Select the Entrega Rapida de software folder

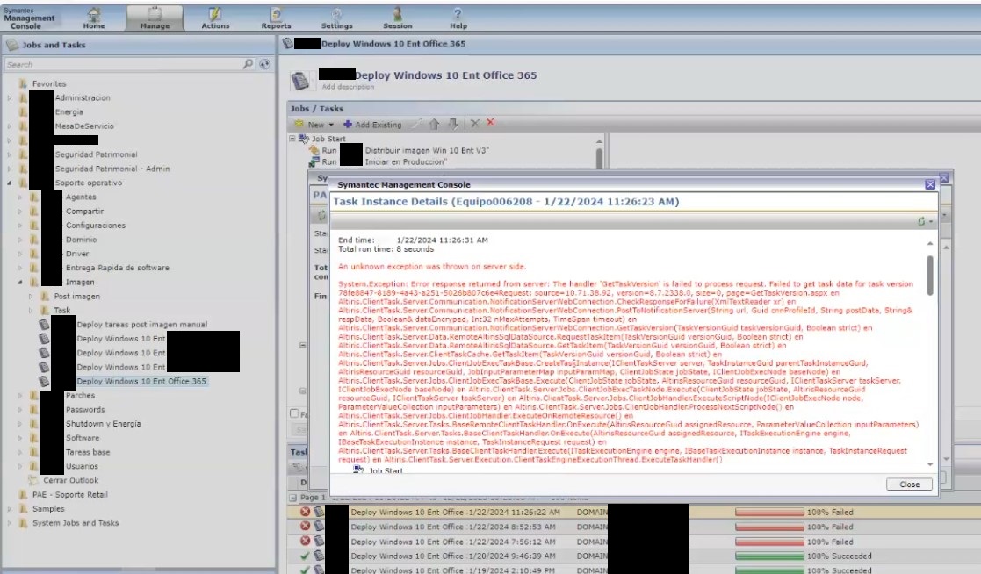(x=118, y=268)
